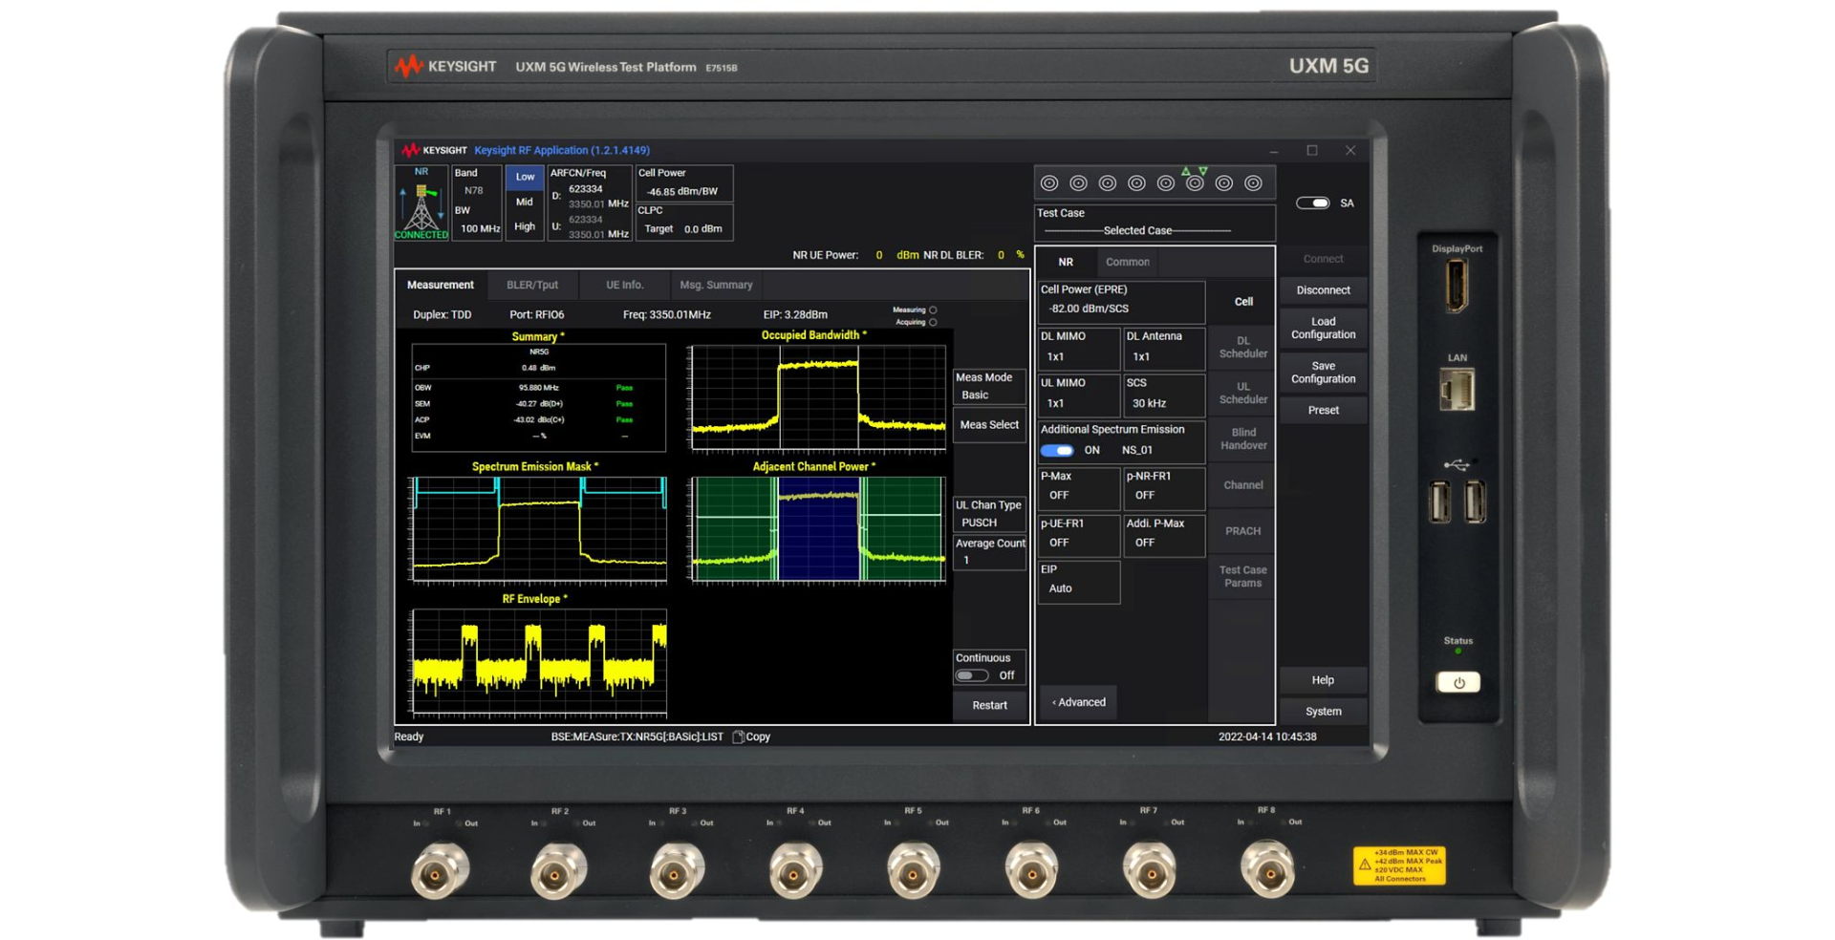Select the Low frequency range option
This screenshot has width=1835, height=940.
(x=524, y=177)
